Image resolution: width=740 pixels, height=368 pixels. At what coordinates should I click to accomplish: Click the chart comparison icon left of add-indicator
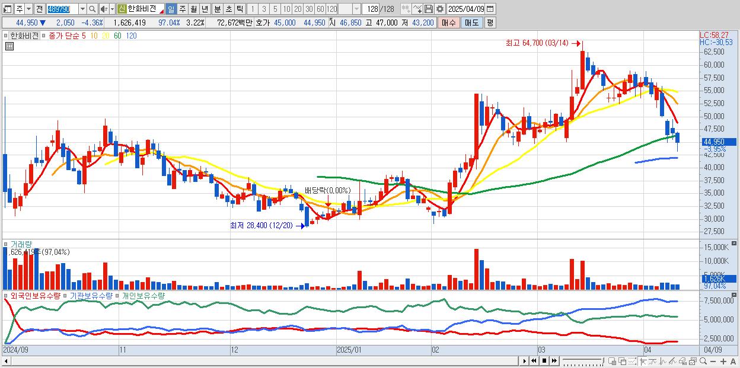406,9
